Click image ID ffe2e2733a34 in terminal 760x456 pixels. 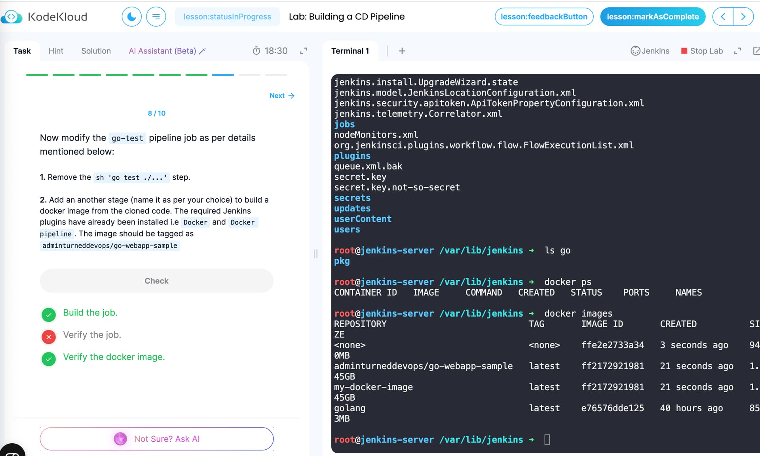[612, 345]
